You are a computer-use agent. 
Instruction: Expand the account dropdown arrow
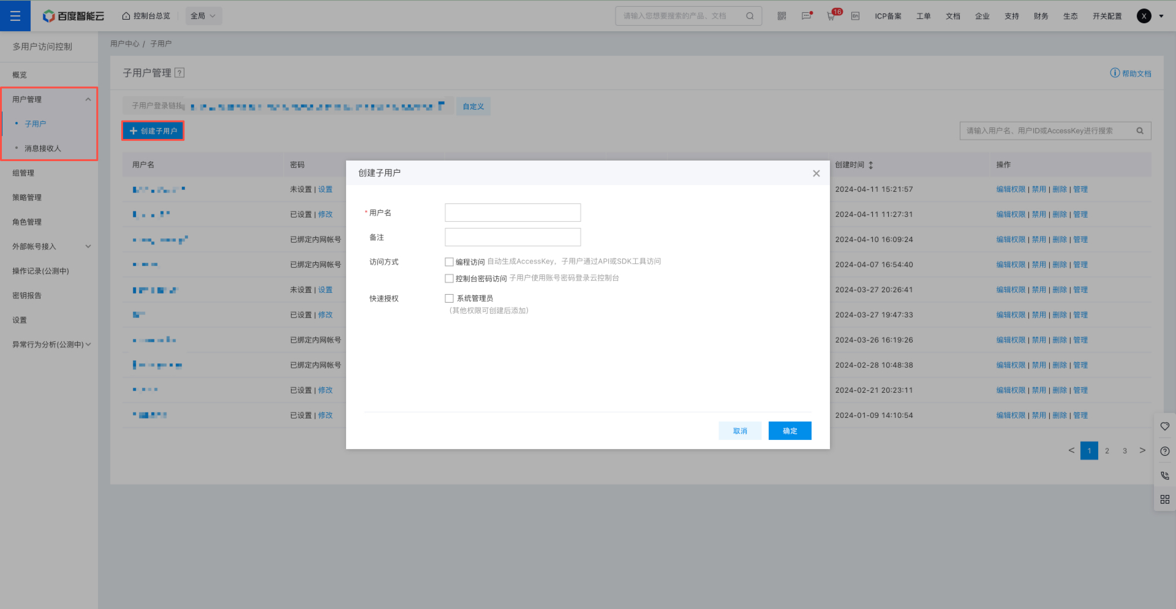tap(1161, 16)
